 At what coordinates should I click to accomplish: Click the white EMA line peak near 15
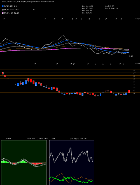coord(63,35)
